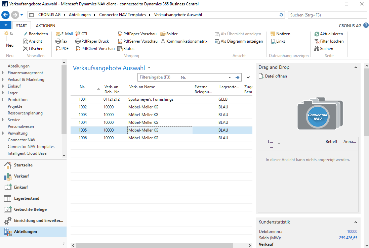Click the Löschen delete icon
Screen dimensions: 369x248
click(26, 49)
